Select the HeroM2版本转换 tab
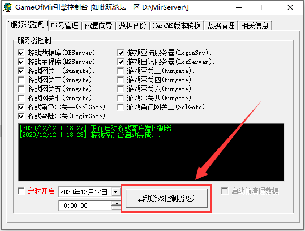This screenshot has height=231, width=305. click(x=177, y=25)
